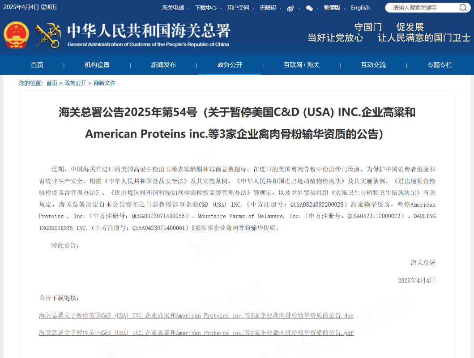Click the search magnifier icon
The height and width of the screenshot is (358, 474).
pyautogui.click(x=463, y=8)
